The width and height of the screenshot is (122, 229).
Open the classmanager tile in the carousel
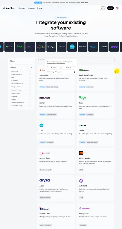pos(83,47)
